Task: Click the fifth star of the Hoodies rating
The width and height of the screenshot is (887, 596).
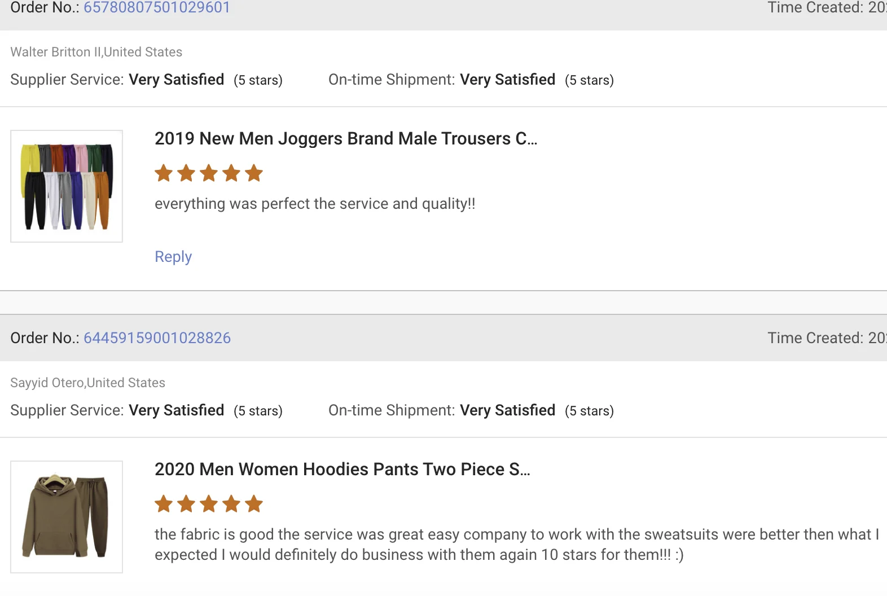Action: [254, 504]
